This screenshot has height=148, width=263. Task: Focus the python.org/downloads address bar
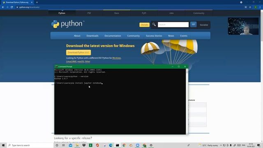(127, 7)
